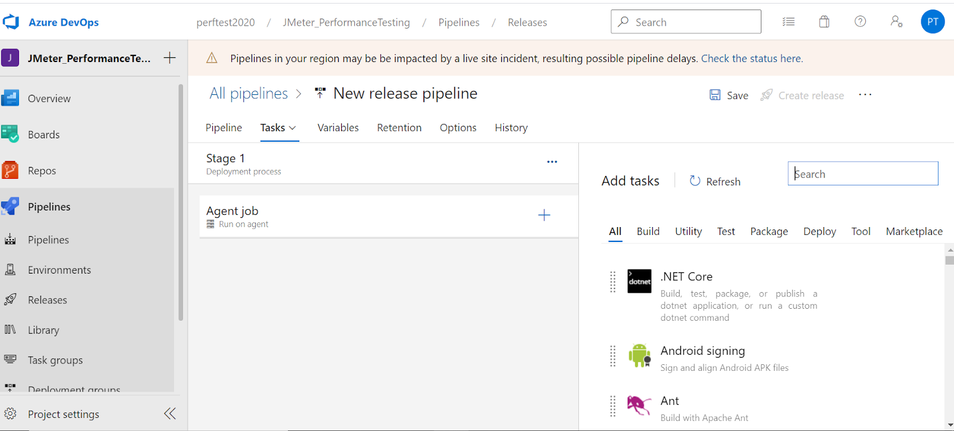Click the Pipelines section rocket icon
954x431 pixels.
(x=10, y=206)
